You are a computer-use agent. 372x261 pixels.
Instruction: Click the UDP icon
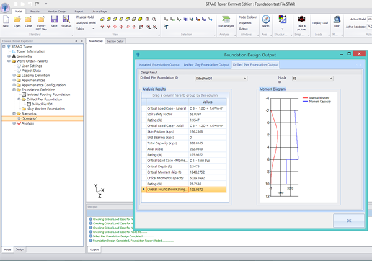click(x=337, y=19)
